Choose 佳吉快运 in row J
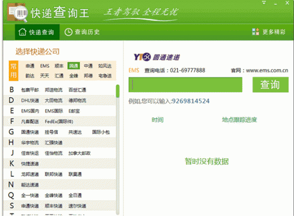 pos(30,153)
